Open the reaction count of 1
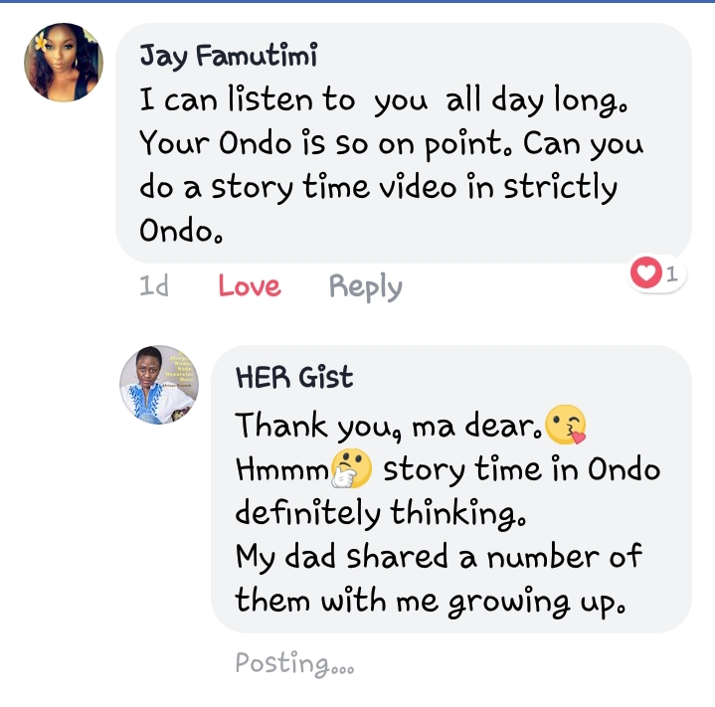 pos(672,273)
